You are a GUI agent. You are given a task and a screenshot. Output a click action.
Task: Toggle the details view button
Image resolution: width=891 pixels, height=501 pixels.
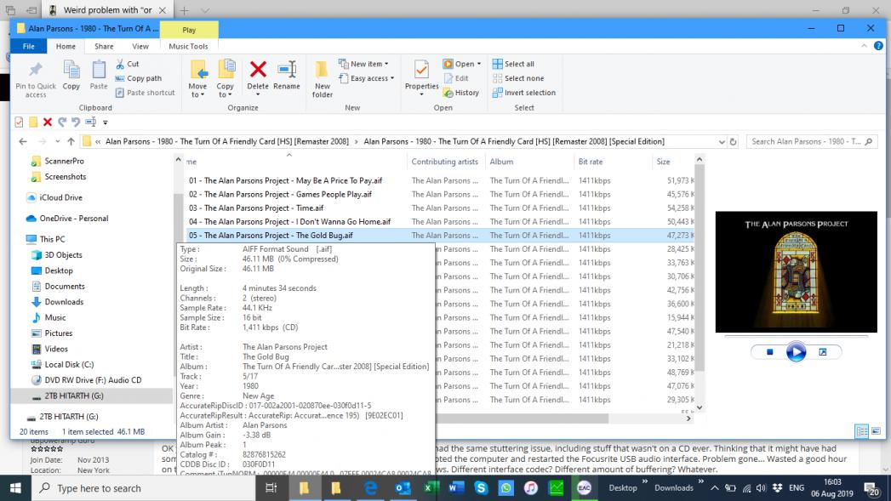(860, 432)
